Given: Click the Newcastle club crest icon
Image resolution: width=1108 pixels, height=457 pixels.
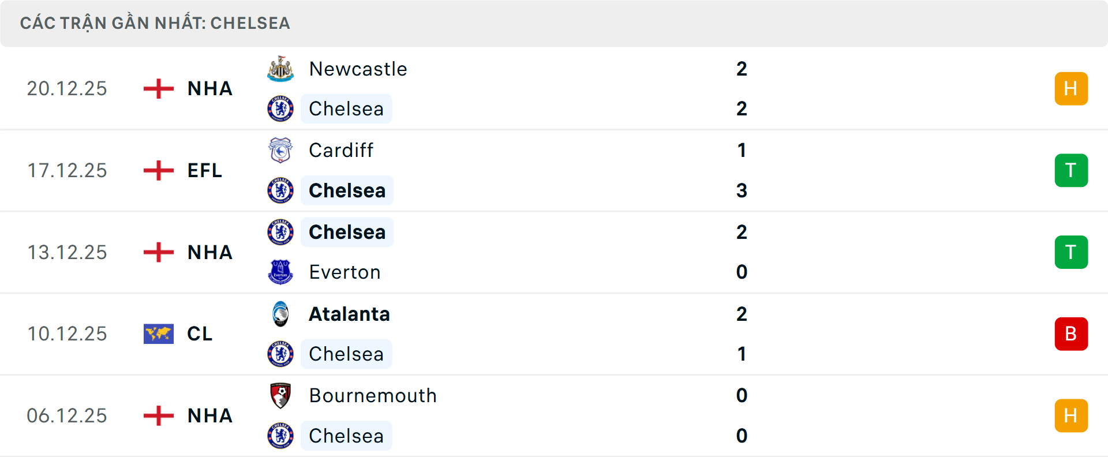Looking at the screenshot, I should click(x=280, y=69).
